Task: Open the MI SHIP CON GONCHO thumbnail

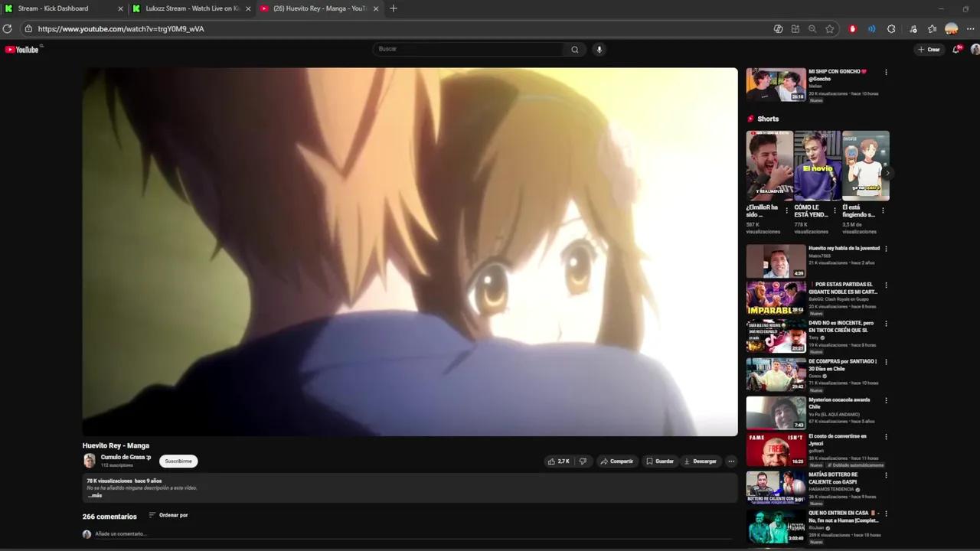Action: [776, 85]
